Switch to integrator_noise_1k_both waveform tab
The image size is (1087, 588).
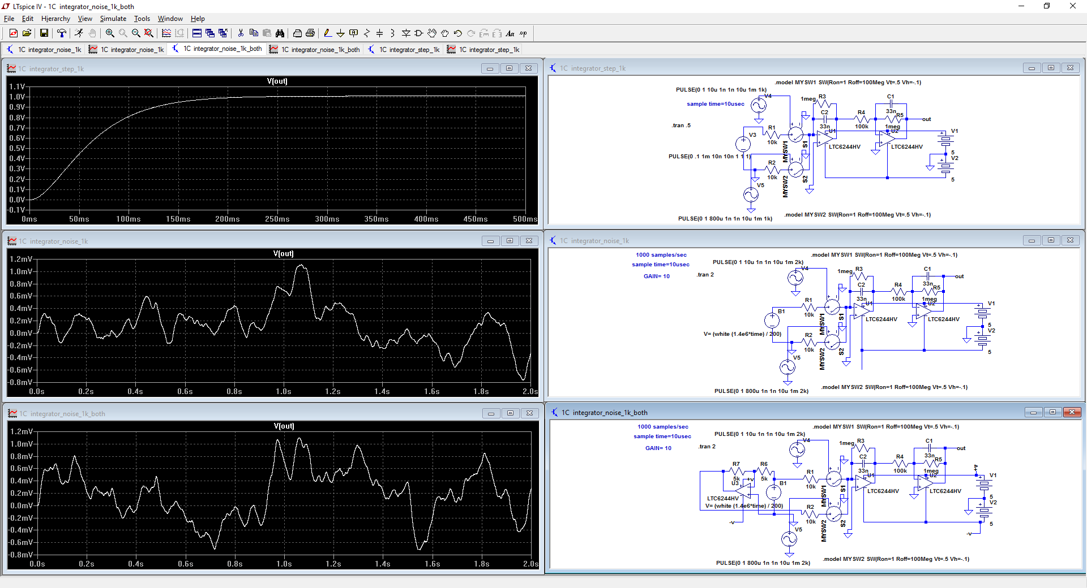[x=315, y=50]
